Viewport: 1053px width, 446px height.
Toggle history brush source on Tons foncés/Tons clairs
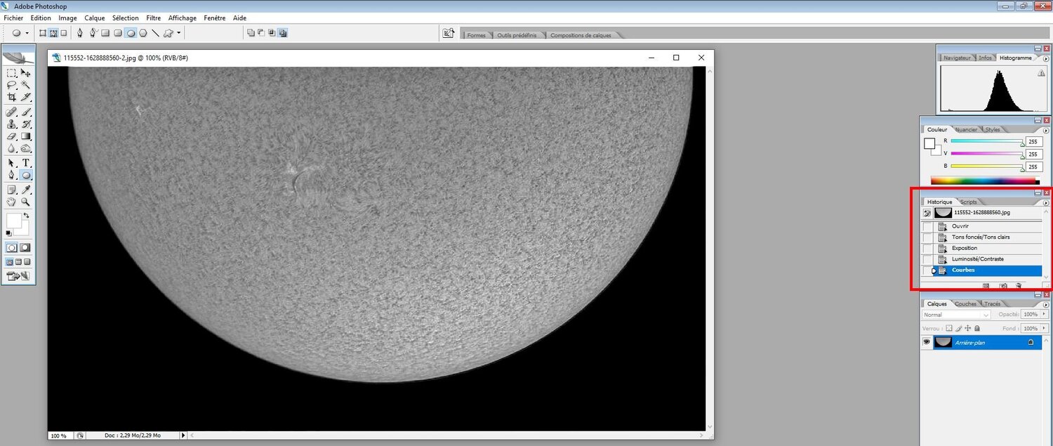[927, 237]
